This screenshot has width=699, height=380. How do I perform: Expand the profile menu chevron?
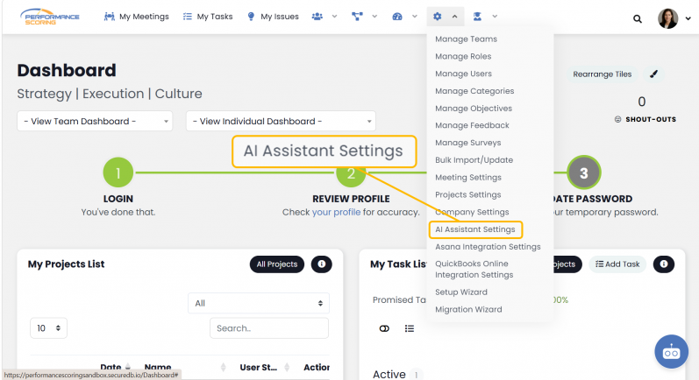pyautogui.click(x=688, y=18)
